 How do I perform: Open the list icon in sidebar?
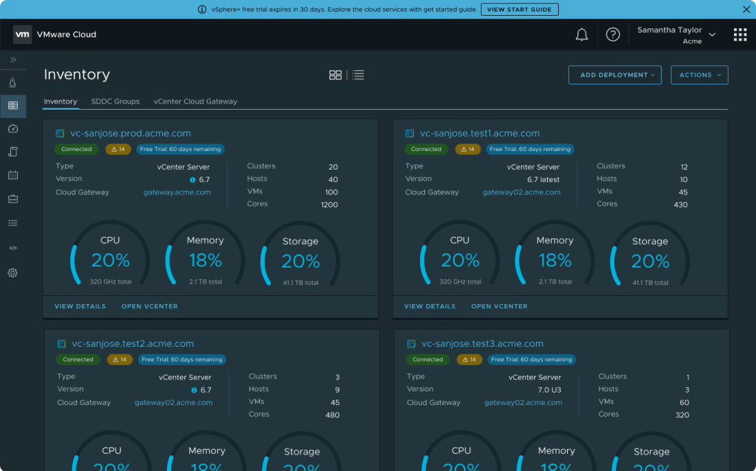(x=13, y=223)
